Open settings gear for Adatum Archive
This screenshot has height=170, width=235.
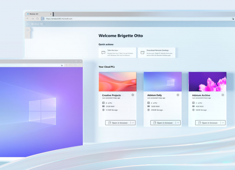[223, 95]
